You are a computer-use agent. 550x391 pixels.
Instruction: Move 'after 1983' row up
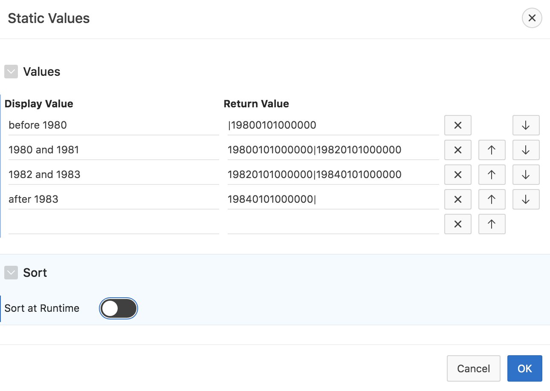[492, 199]
